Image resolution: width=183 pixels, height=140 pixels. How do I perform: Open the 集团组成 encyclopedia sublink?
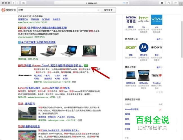coord(42,117)
